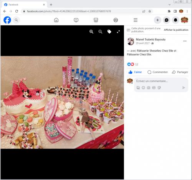Open the Watch video icon
192x180 pixels.
click(x=76, y=20)
